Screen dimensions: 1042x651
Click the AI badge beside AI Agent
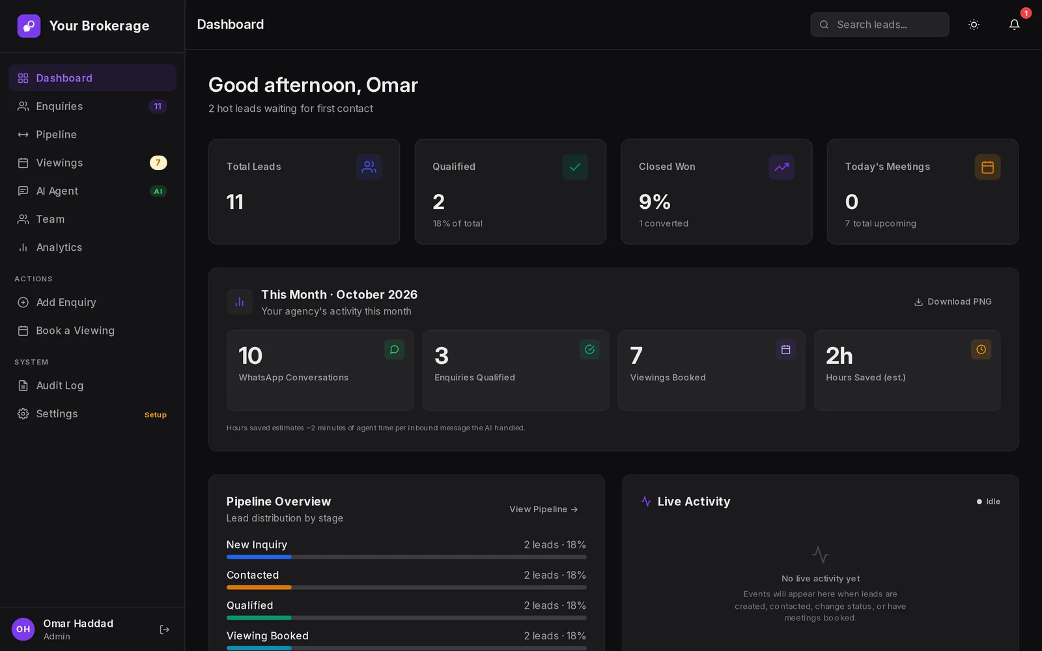coord(158,191)
